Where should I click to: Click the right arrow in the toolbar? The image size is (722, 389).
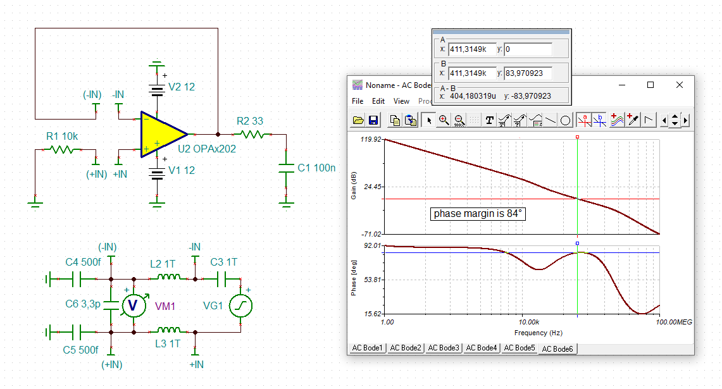click(686, 121)
